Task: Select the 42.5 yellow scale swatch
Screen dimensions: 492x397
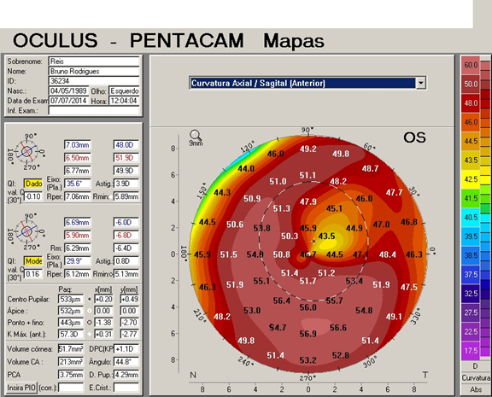Action: pyautogui.click(x=471, y=179)
